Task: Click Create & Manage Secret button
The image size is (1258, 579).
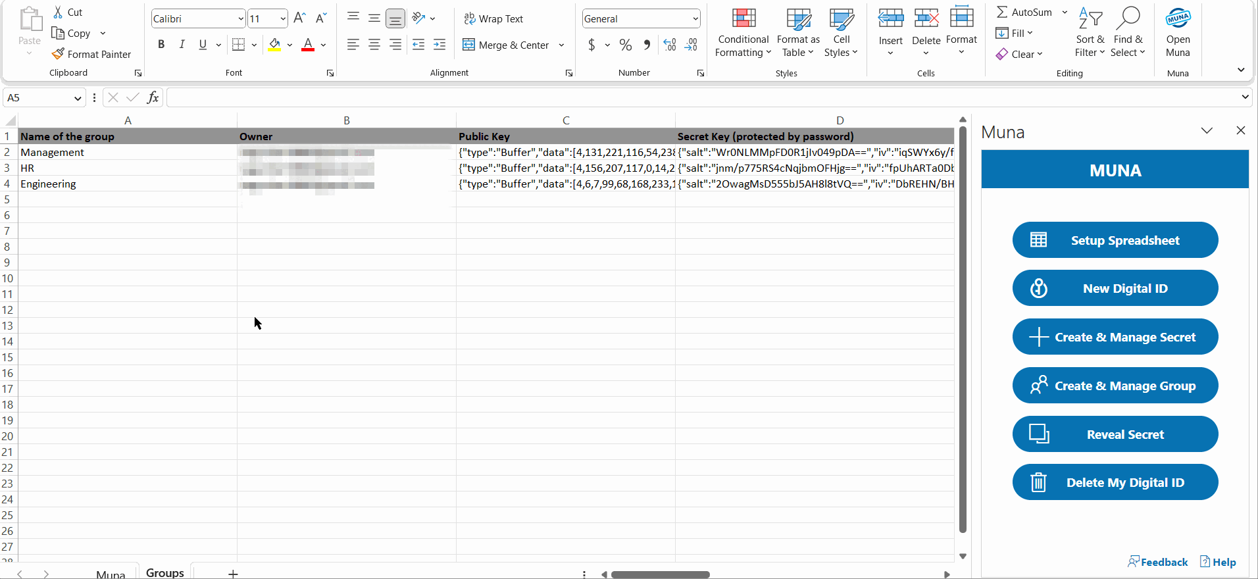Action: (1115, 337)
